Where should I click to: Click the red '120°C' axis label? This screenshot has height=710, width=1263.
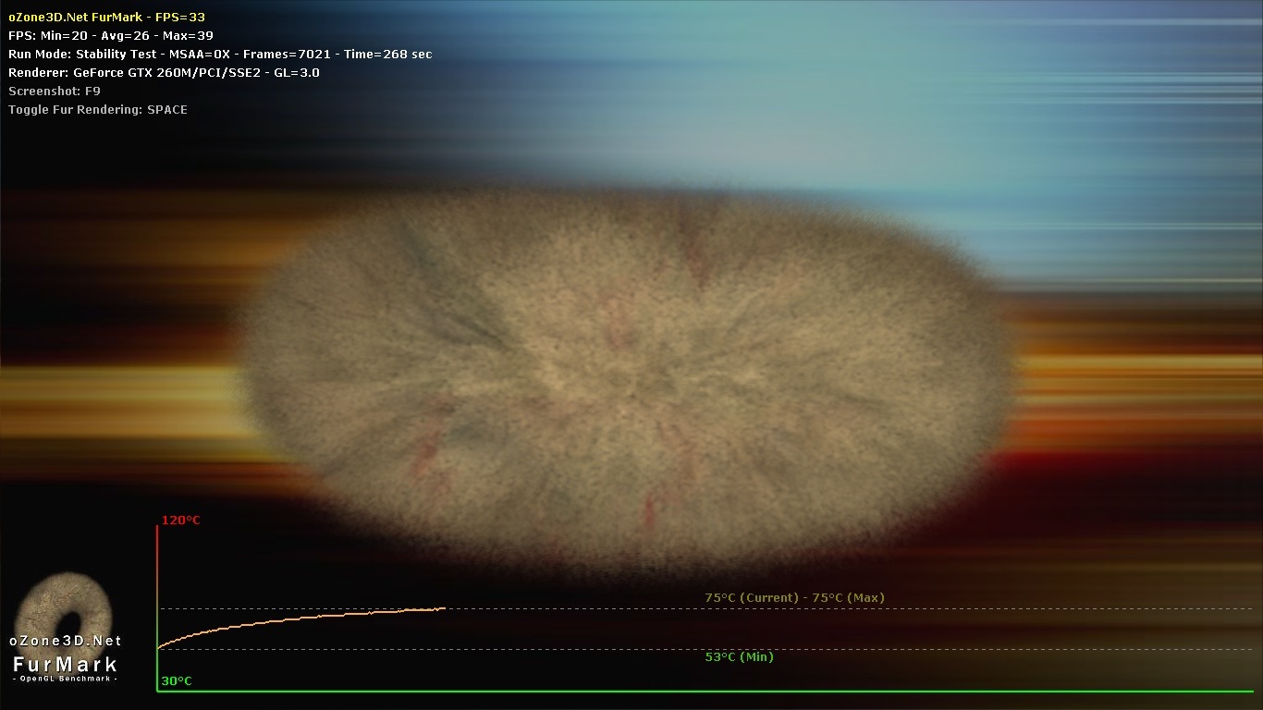[x=181, y=520]
